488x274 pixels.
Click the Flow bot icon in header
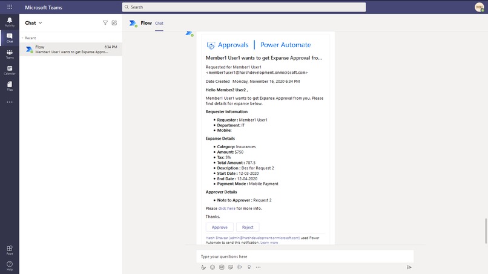pyautogui.click(x=133, y=24)
